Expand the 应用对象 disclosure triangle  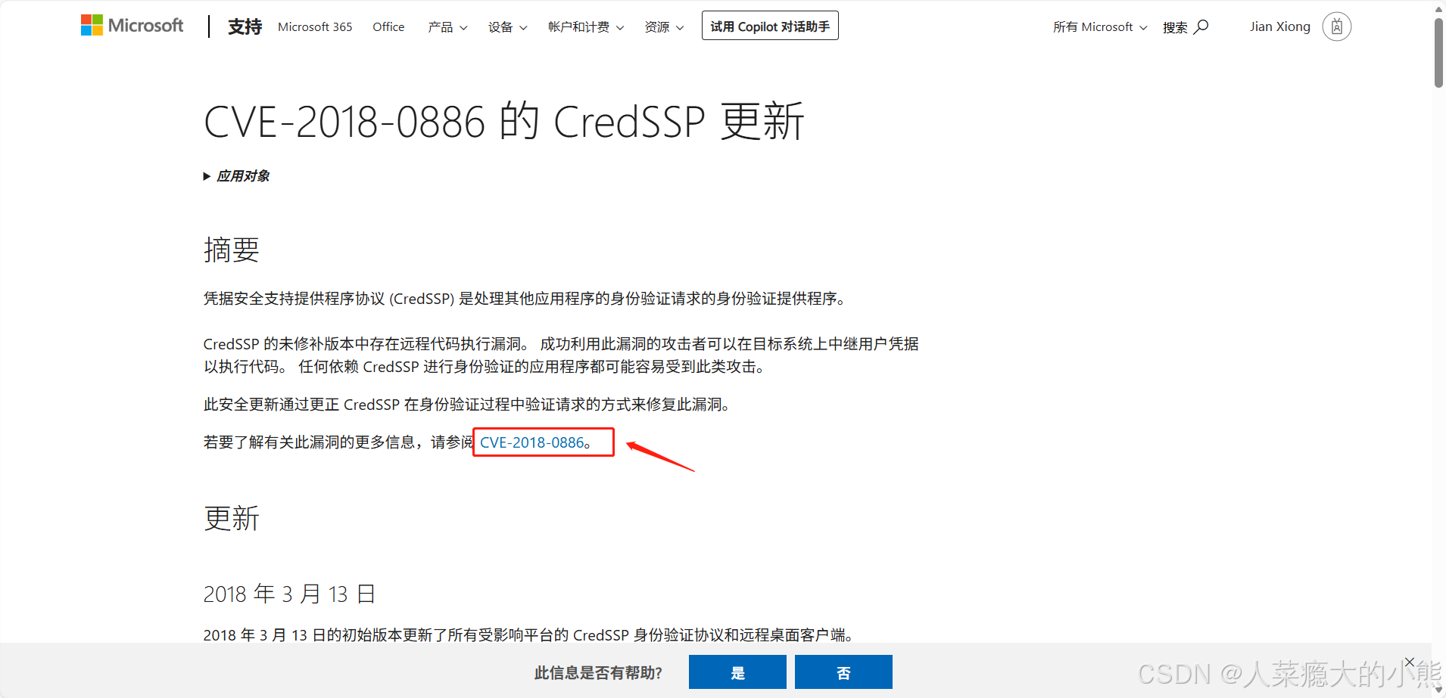tap(207, 176)
